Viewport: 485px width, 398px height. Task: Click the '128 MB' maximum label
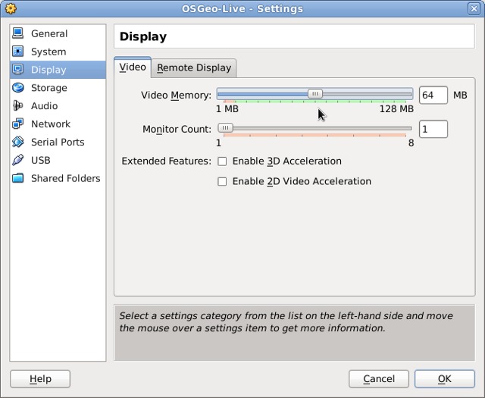tap(396, 109)
